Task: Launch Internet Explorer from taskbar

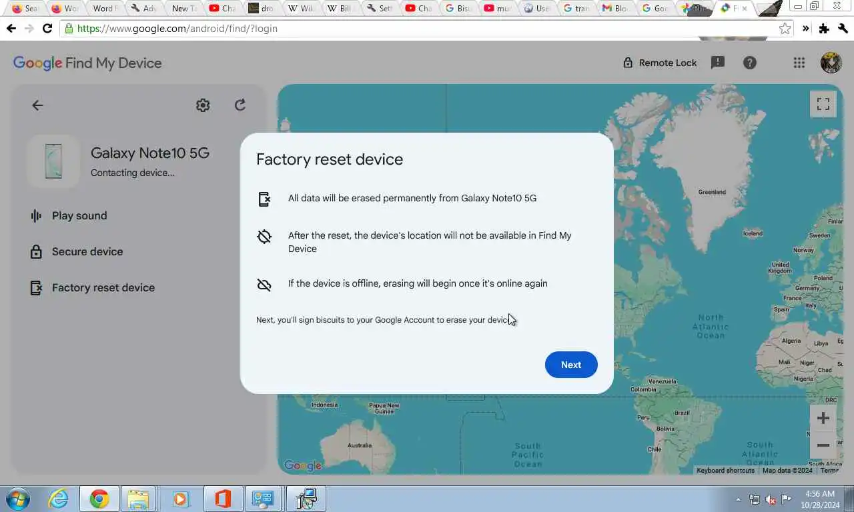Action: tap(59, 499)
